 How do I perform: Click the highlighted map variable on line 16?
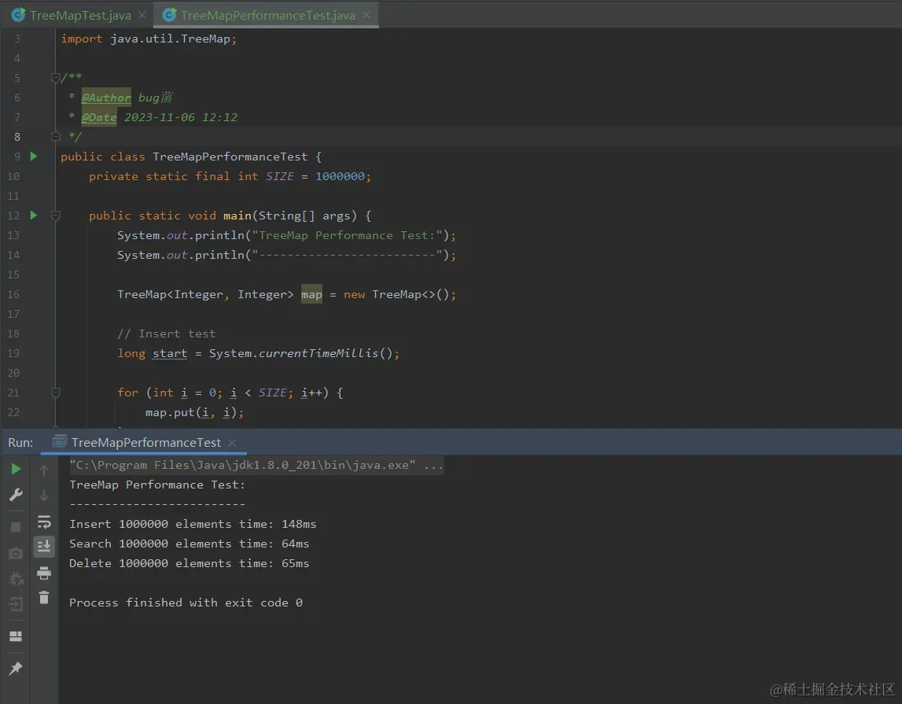311,294
